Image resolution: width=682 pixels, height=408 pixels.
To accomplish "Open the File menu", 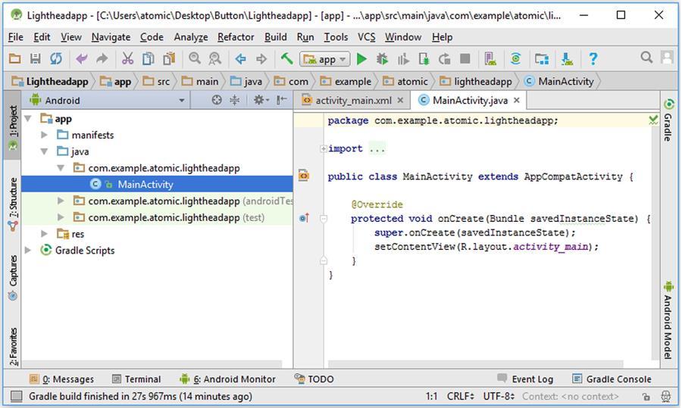I will [x=16, y=37].
